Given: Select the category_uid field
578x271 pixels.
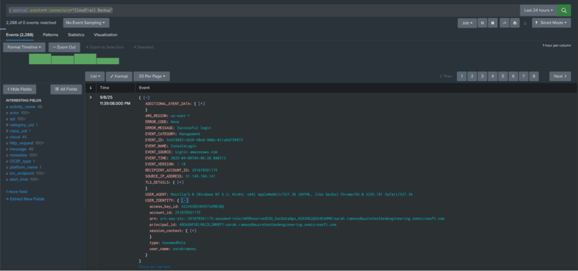Looking at the screenshot, I should click(22, 125).
